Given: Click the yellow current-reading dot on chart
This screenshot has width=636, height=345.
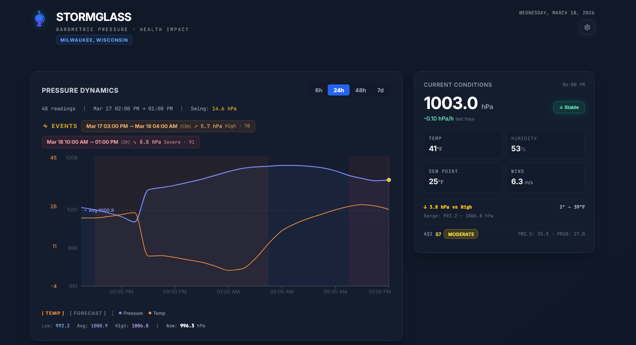Looking at the screenshot, I should pos(389,180).
